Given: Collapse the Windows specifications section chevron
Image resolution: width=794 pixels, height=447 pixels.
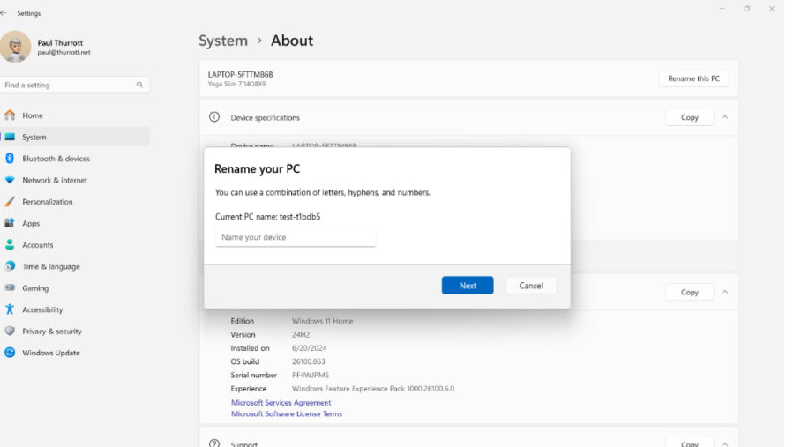Looking at the screenshot, I should (724, 292).
